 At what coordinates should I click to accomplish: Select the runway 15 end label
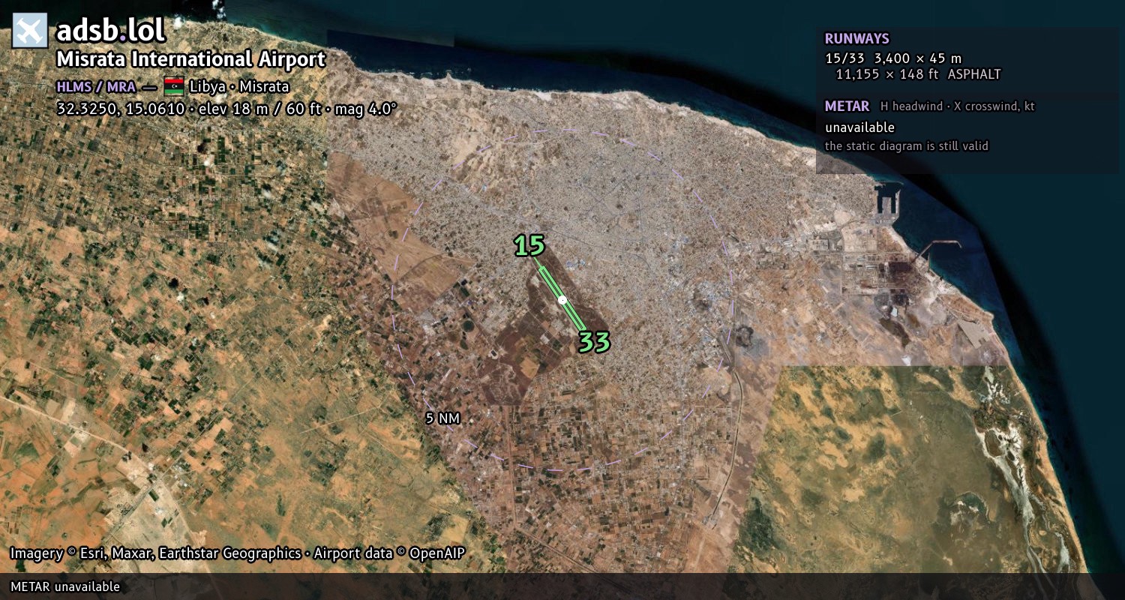(529, 245)
